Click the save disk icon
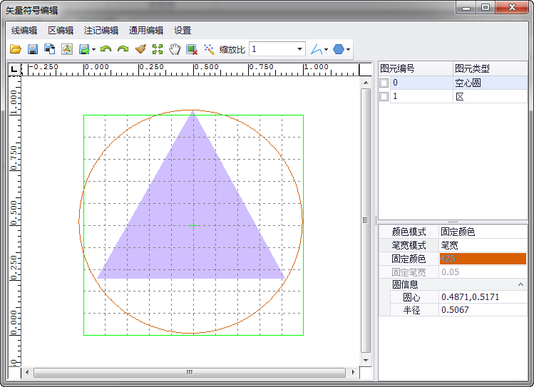Screen dimensions: 534x387 [x=32, y=49]
